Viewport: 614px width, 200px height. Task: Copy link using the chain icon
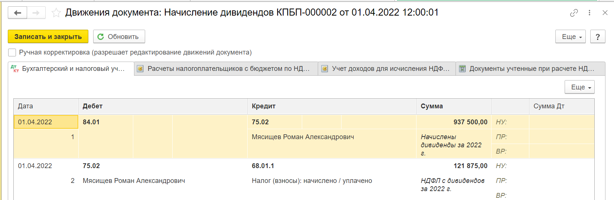tap(574, 13)
